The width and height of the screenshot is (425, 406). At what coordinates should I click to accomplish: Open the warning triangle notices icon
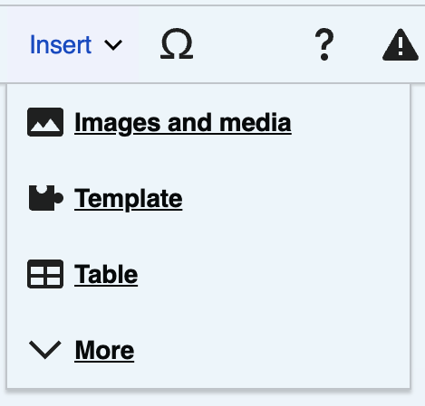pyautogui.click(x=401, y=44)
